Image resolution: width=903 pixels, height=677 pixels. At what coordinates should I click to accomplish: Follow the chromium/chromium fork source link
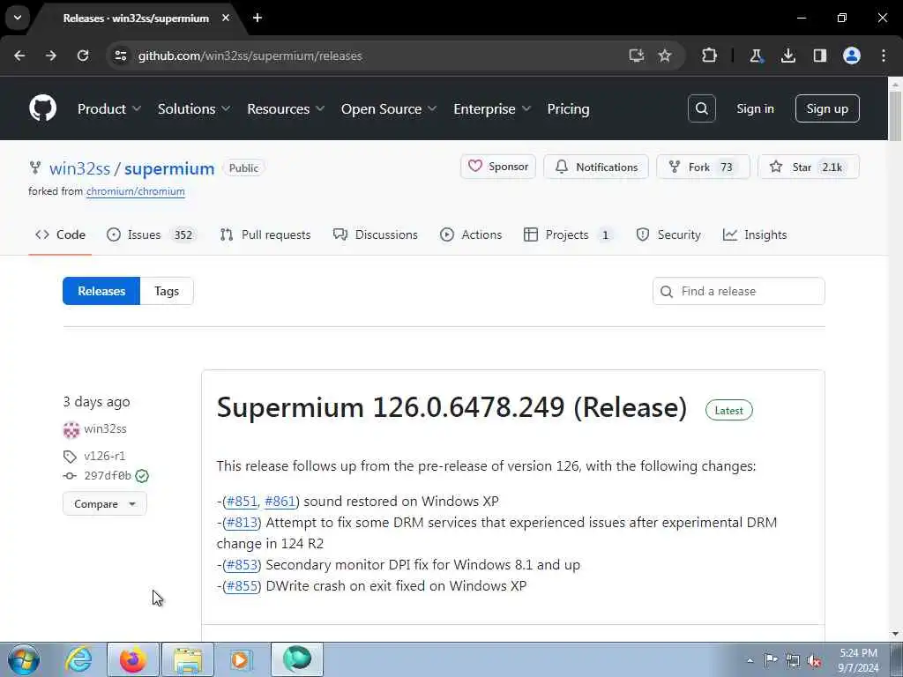(x=135, y=191)
